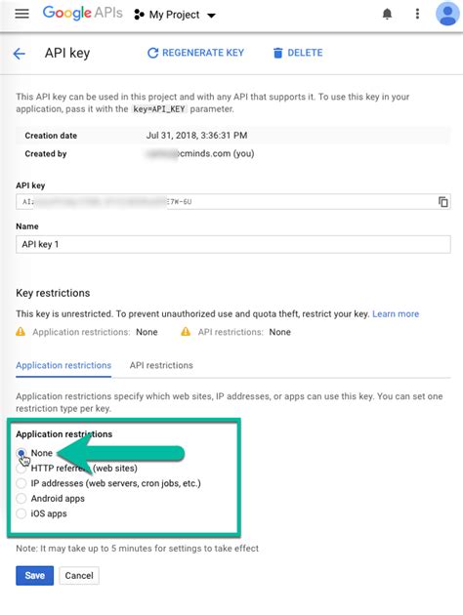The width and height of the screenshot is (463, 615).
Task: Select the None radio option
Action: click(x=21, y=453)
